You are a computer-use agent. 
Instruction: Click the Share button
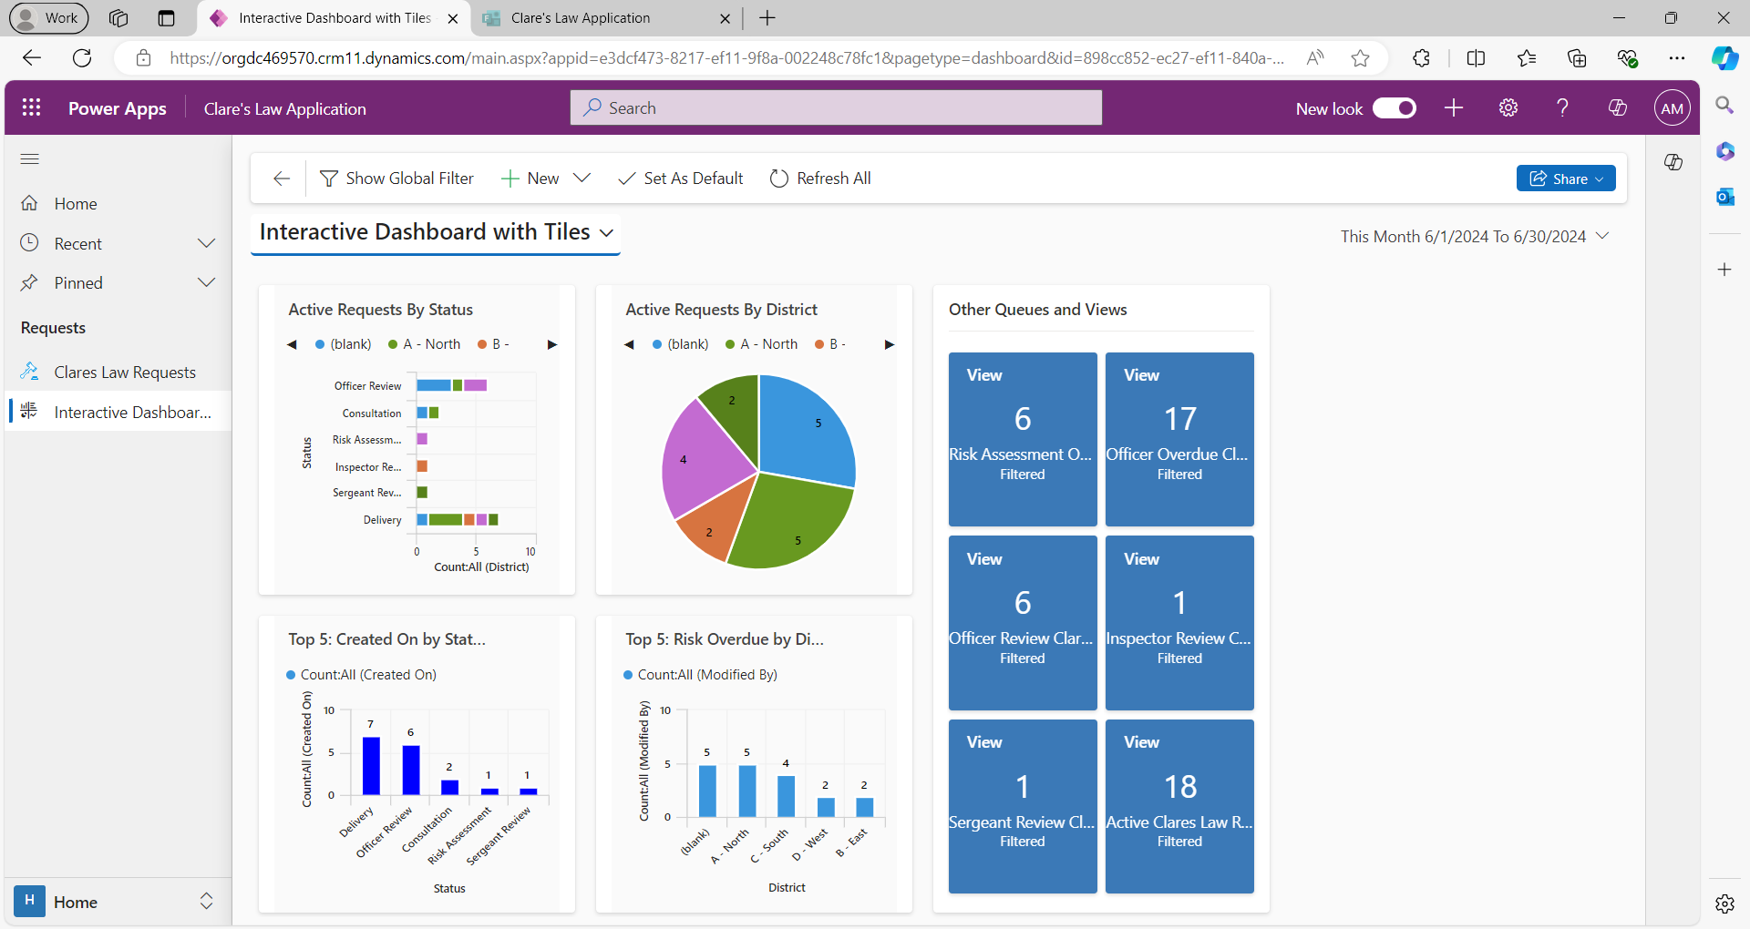tap(1565, 179)
